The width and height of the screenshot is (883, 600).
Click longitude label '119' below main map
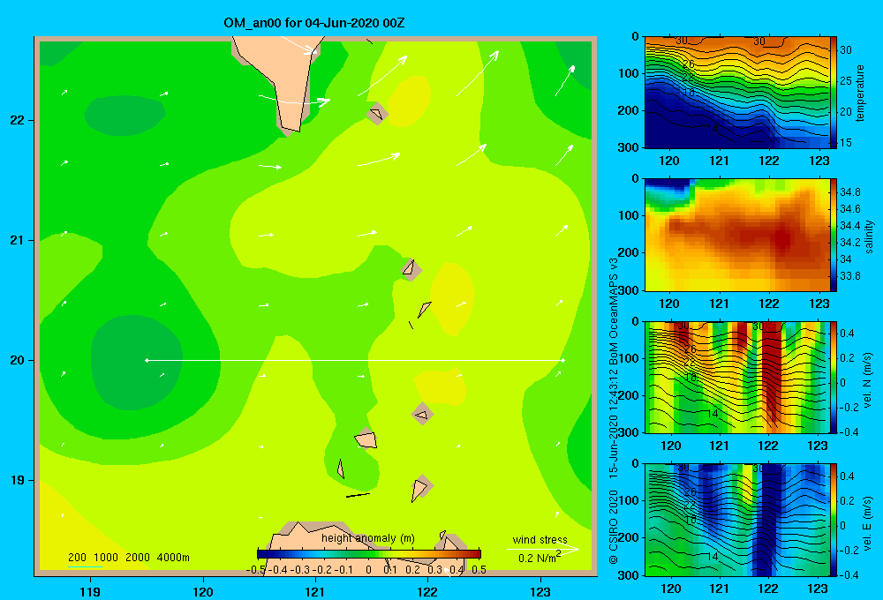click(90, 591)
